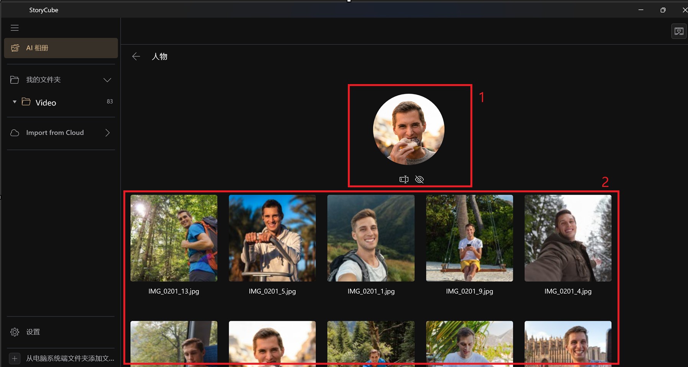This screenshot has width=688, height=367.
Task: Click the file name IMG_0201_9.jpg
Action: (470, 291)
